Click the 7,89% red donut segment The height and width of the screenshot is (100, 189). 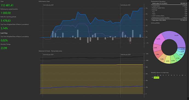[x=159, y=54]
